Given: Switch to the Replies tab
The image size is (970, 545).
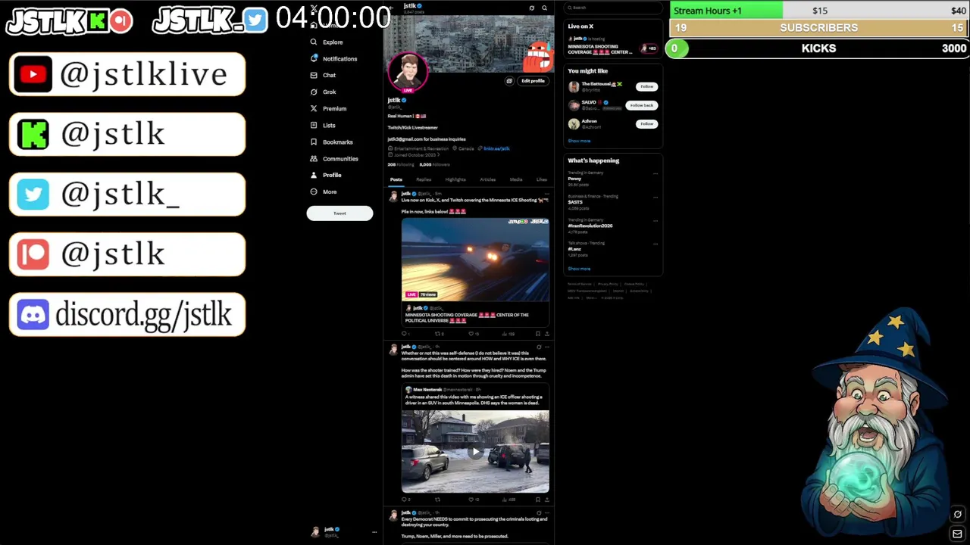Looking at the screenshot, I should (424, 180).
